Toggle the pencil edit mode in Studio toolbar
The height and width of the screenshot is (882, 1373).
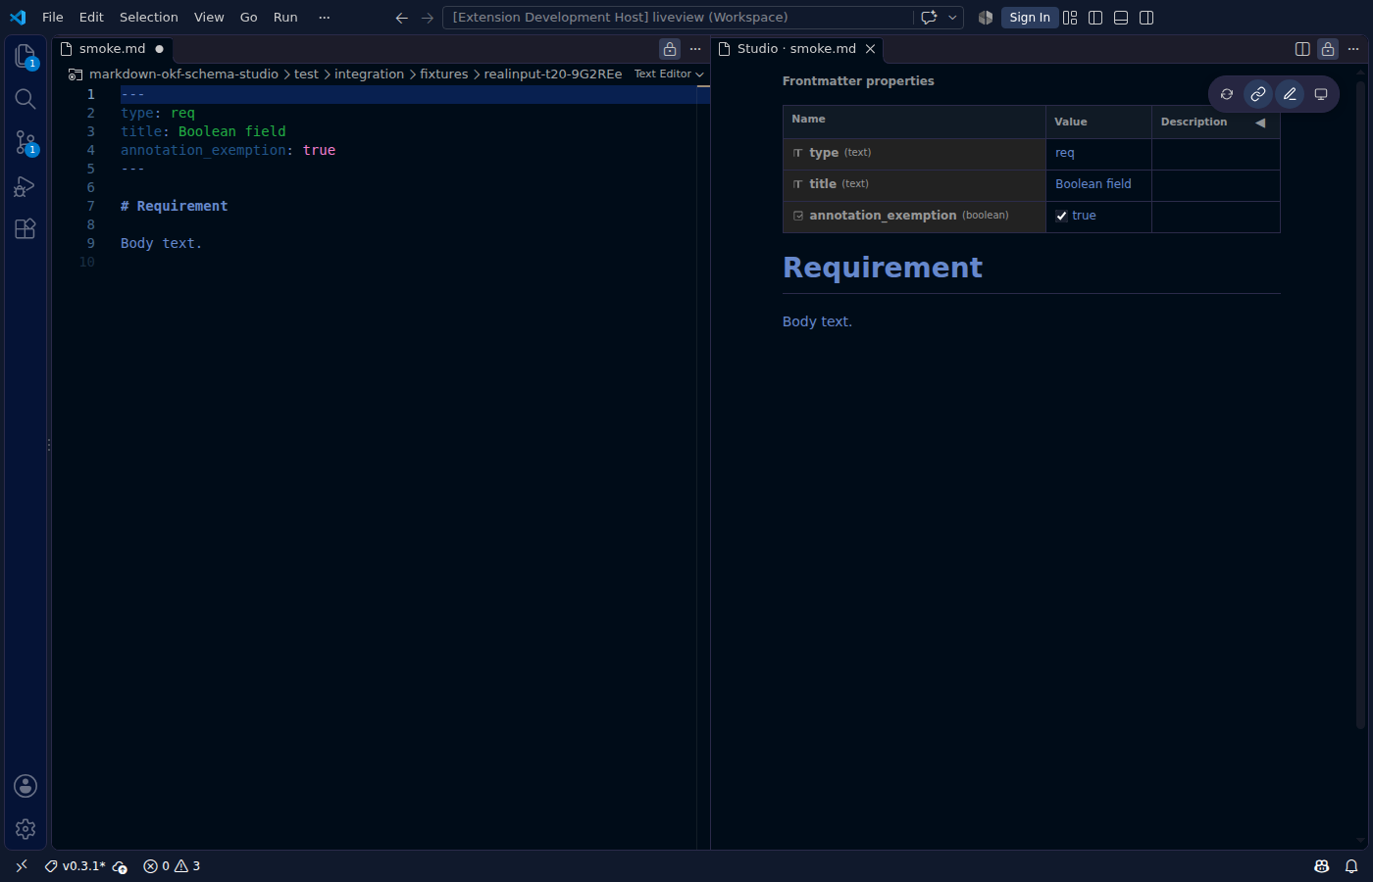point(1290,94)
